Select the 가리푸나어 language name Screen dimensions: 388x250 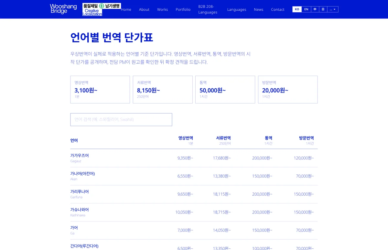80,192
